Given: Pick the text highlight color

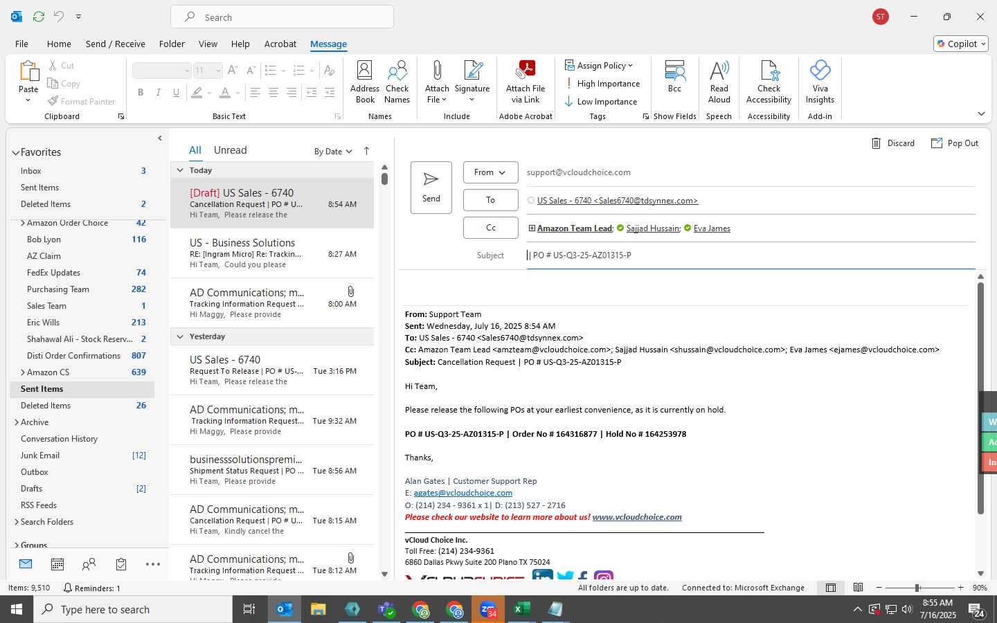Looking at the screenshot, I should point(197,92).
